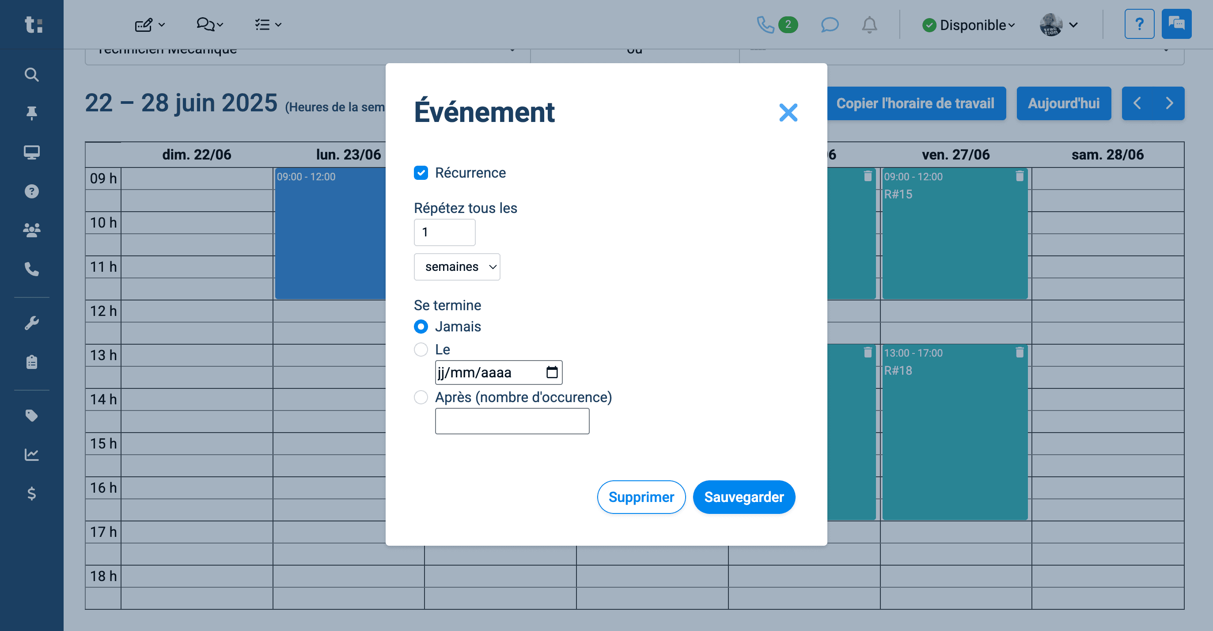The width and height of the screenshot is (1213, 631).
Task: Click the notifications bell icon
Action: point(869,24)
